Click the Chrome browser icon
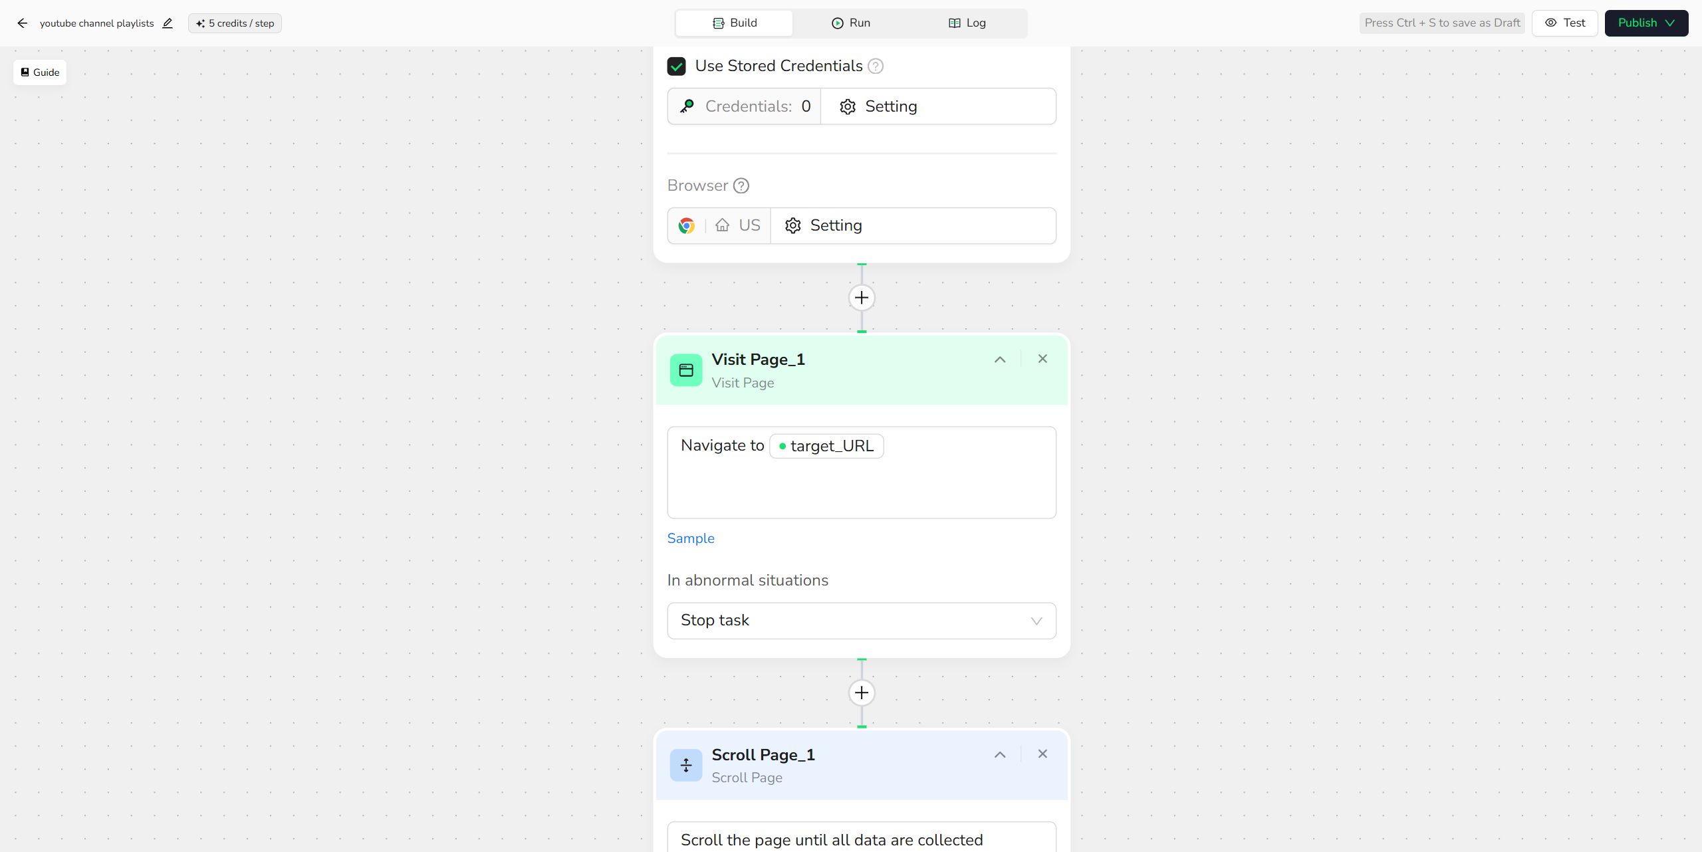The height and width of the screenshot is (852, 1702). [x=687, y=226]
